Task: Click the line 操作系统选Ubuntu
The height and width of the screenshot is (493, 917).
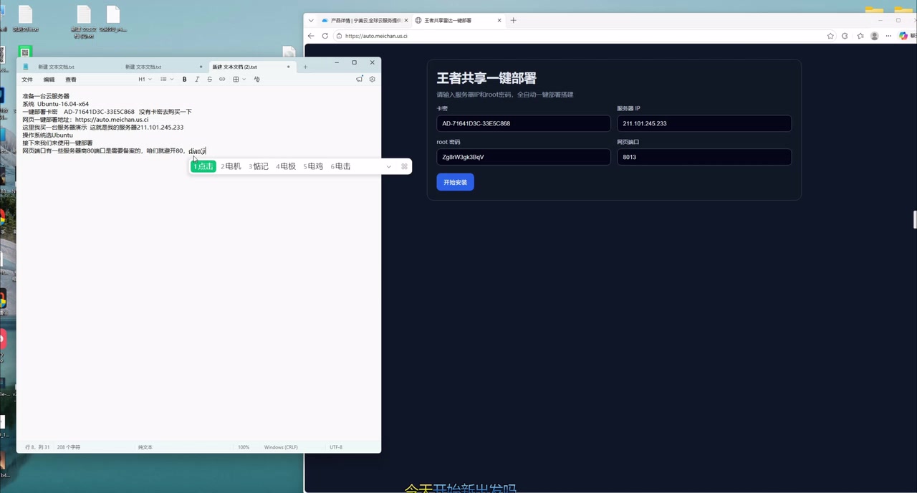Action: pos(47,135)
